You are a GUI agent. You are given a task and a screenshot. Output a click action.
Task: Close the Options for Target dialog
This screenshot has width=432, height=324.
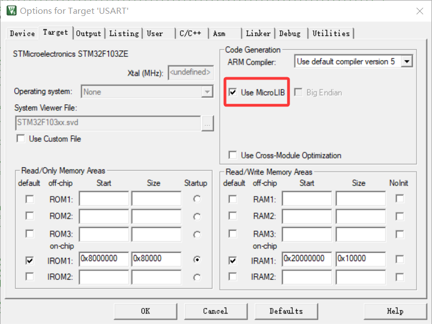point(420,11)
